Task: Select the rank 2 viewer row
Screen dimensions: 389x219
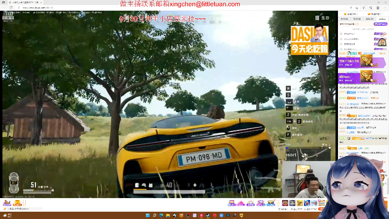Action: coord(363,39)
